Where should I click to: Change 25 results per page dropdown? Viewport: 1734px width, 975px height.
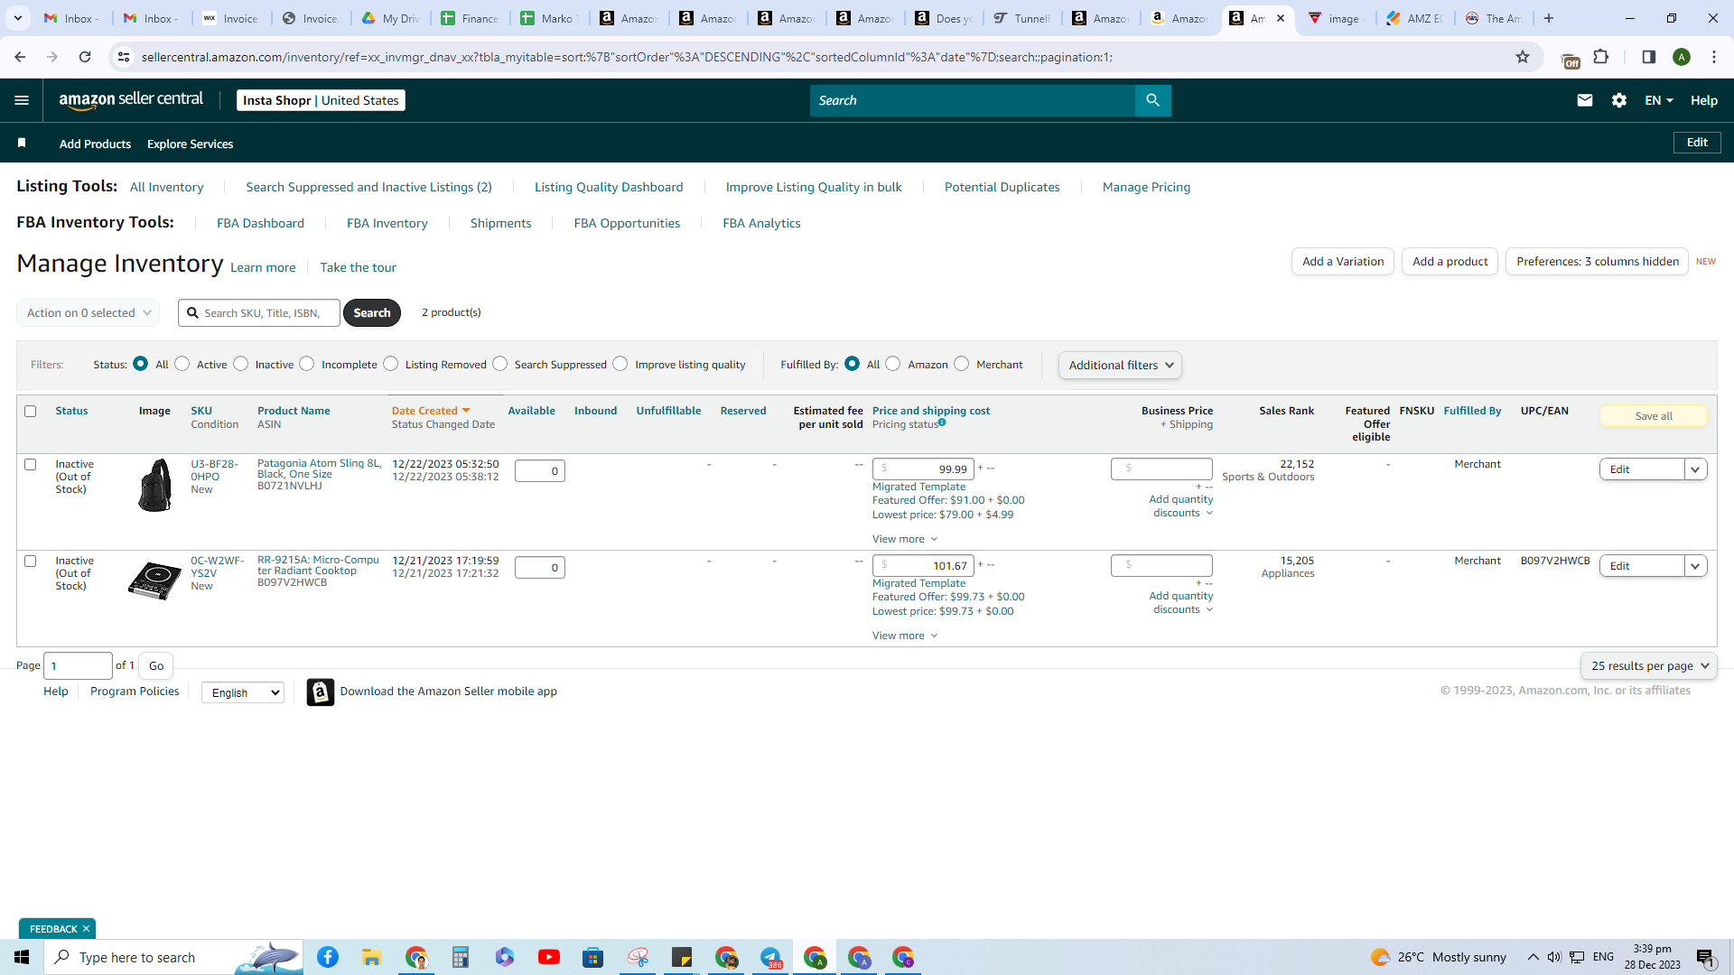[1649, 665]
